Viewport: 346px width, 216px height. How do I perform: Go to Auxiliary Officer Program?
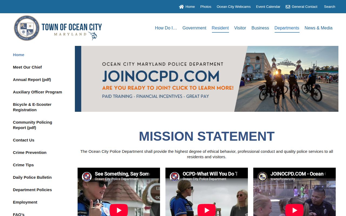(x=38, y=92)
